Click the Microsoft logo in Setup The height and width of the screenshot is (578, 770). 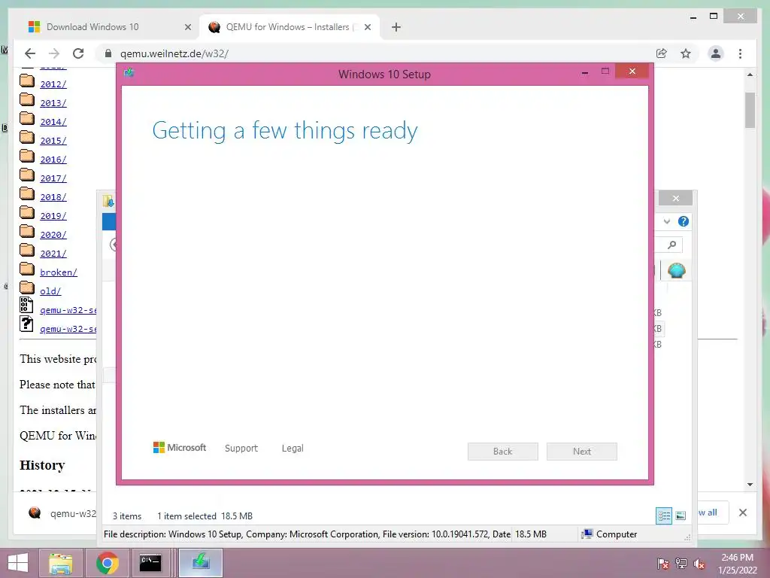180,448
